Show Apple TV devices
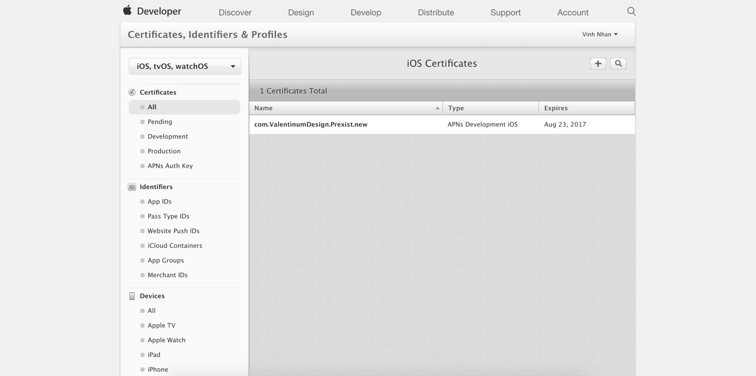756x376 pixels. click(x=161, y=326)
